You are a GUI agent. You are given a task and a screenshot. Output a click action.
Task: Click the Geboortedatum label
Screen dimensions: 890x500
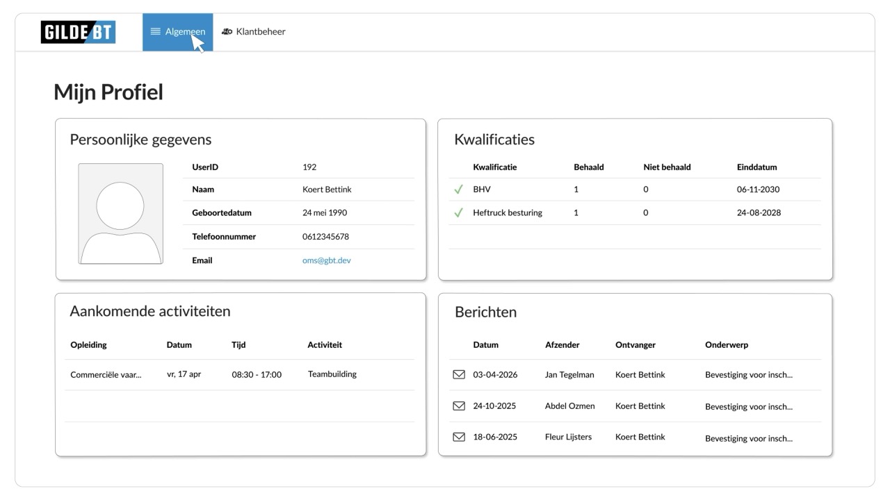coord(222,213)
